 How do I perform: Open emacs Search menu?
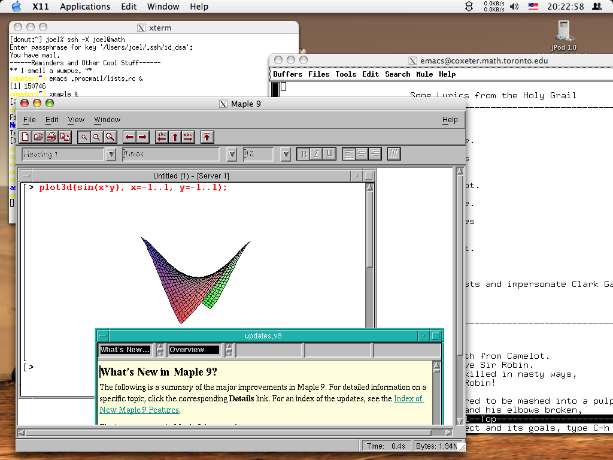pos(397,74)
